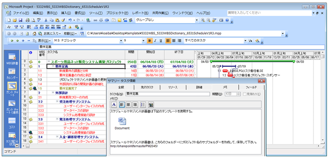
Task: Switch to the リソース tab in the dialog
Action: tap(173, 87)
